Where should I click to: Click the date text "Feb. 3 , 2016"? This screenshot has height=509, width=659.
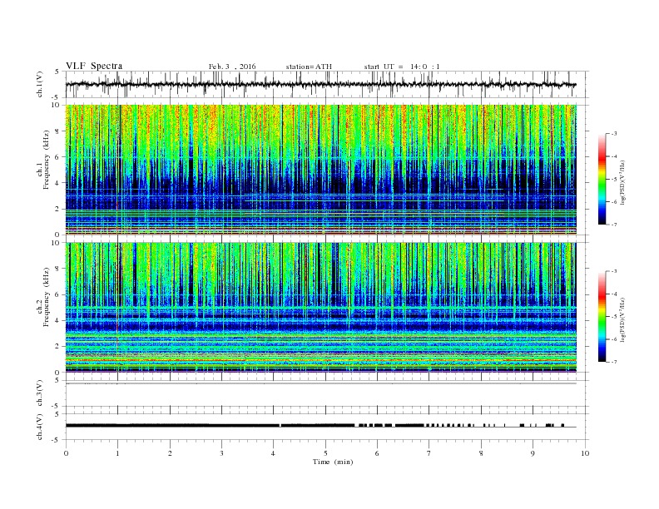[232, 67]
